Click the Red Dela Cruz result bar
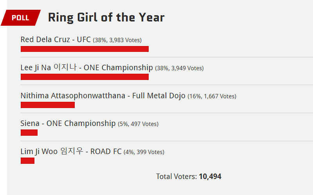 pyautogui.click(x=85, y=49)
